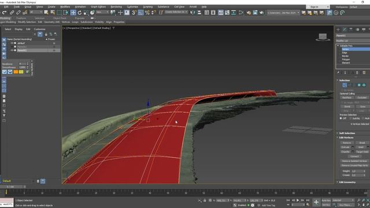This screenshot has width=370, height=208.
Task: Open the Help menu
Action: pyautogui.click(x=204, y=7)
